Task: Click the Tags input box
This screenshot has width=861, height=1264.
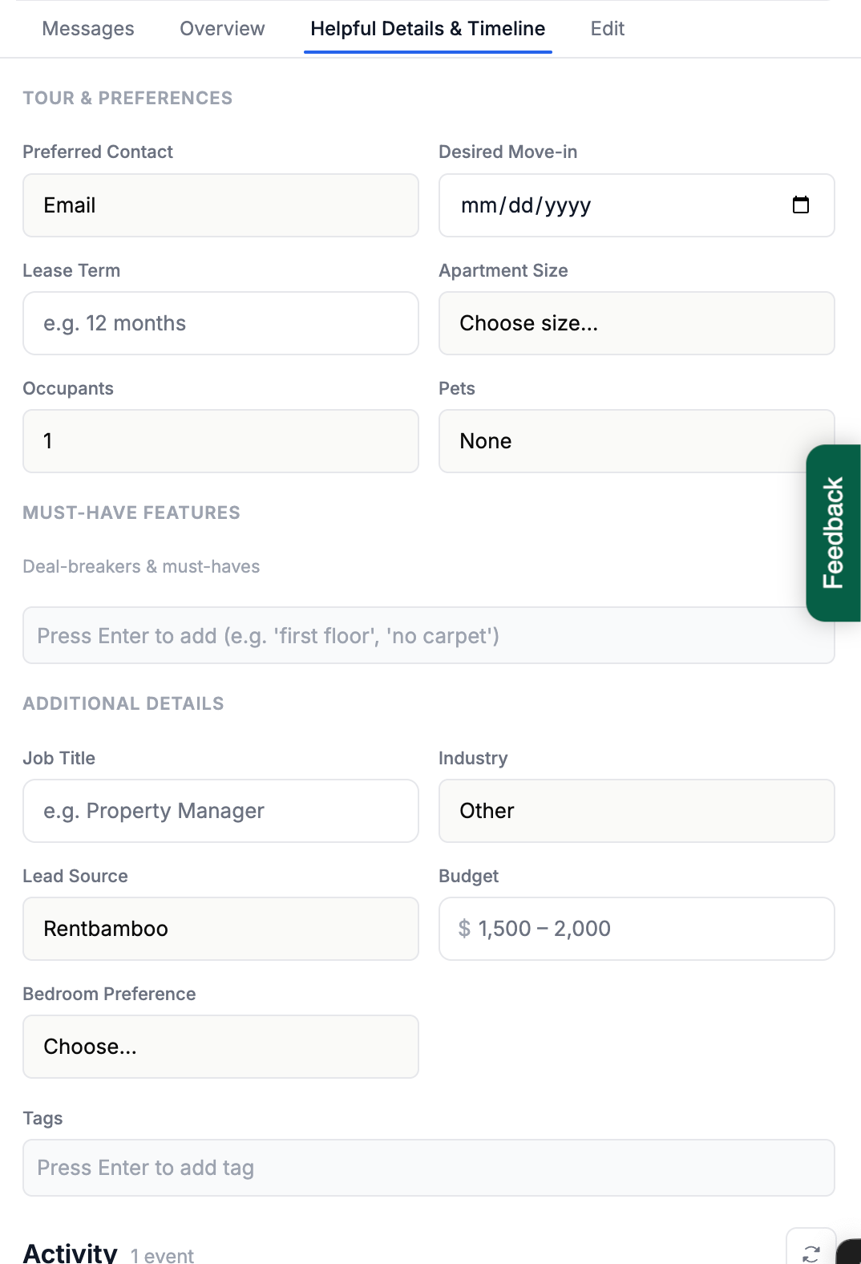Action: tap(428, 1168)
